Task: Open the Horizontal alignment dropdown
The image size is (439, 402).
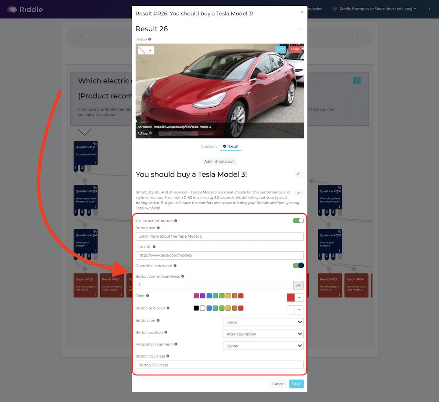Action: (263, 346)
